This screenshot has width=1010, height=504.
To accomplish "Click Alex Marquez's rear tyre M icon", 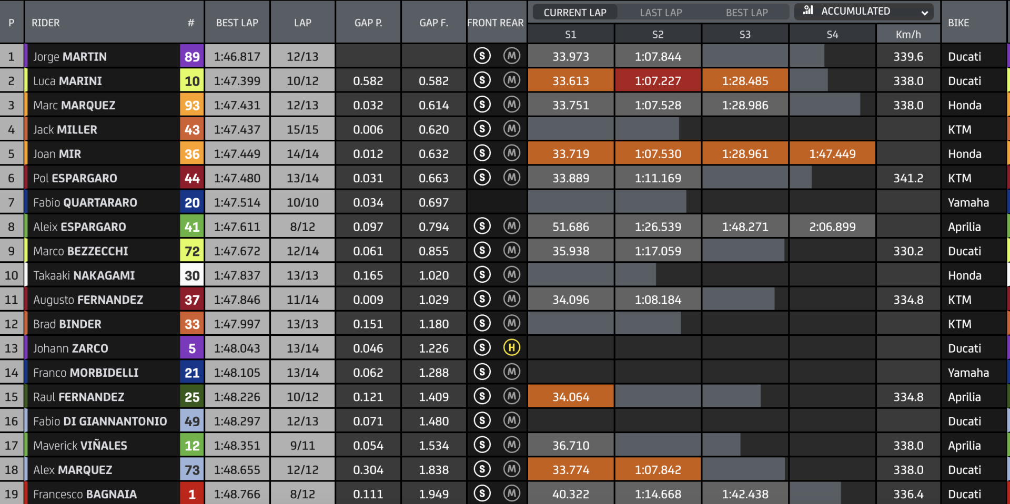I will [x=511, y=469].
